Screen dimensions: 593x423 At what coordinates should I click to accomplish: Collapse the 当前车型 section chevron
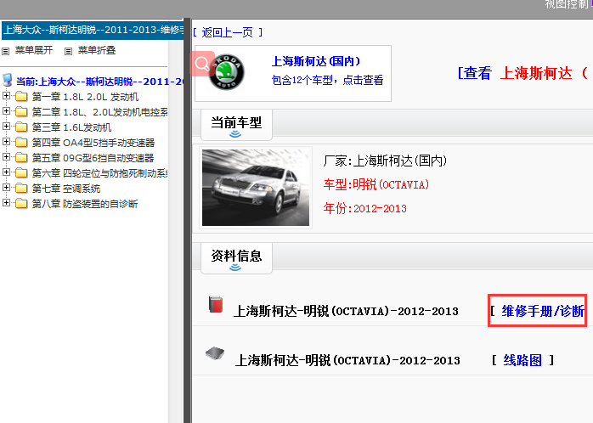(235, 134)
